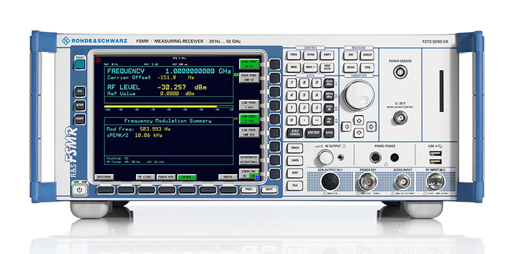Switch the COUPLING AC/DC softkey
The image size is (516, 254).
(x=249, y=173)
